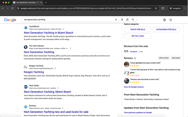This screenshot has width=188, height=117.
Task: Close the 'next generation yachting' browser tab
Action: click(x=41, y=3)
